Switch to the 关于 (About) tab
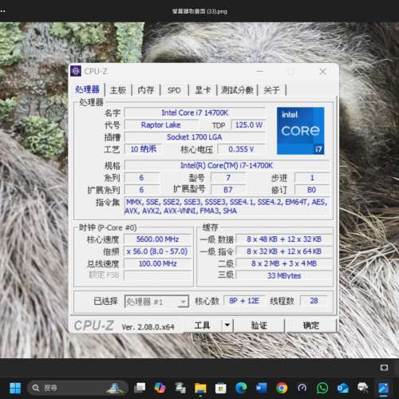The image size is (399, 399). 271,90
